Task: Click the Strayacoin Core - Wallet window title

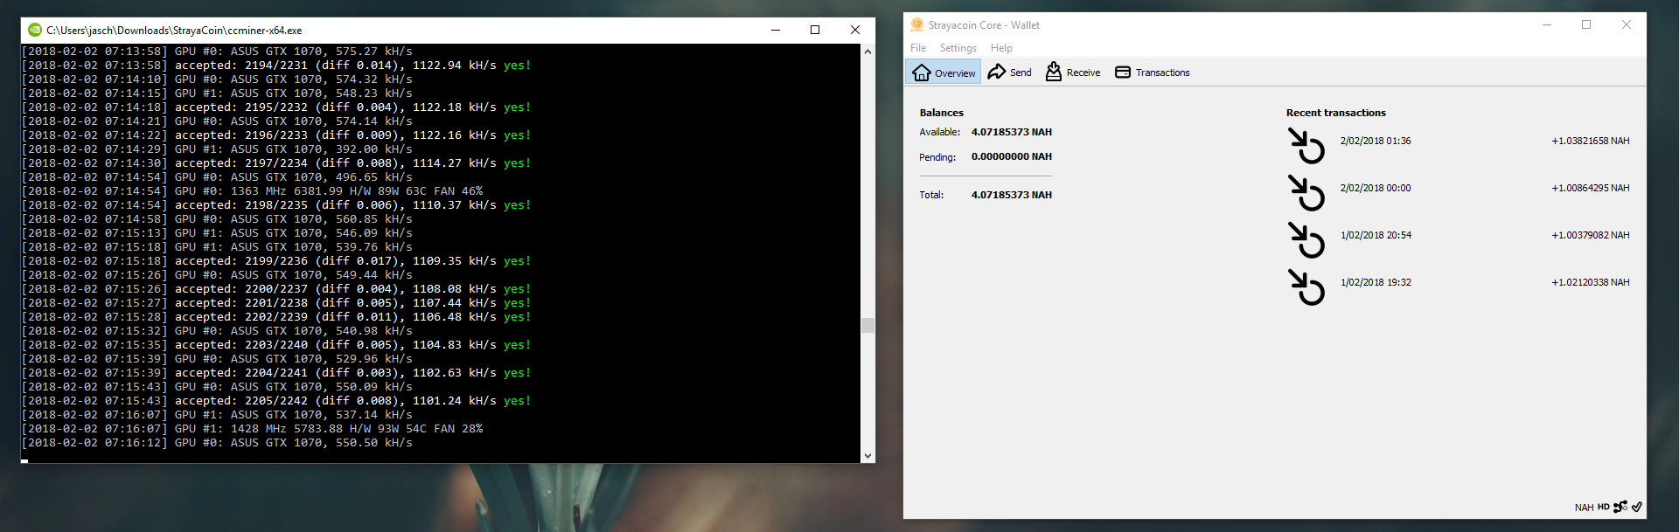Action: click(984, 25)
